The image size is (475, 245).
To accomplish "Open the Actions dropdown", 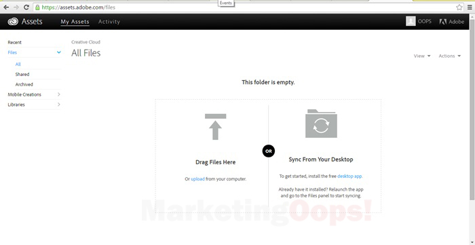I will tap(449, 56).
